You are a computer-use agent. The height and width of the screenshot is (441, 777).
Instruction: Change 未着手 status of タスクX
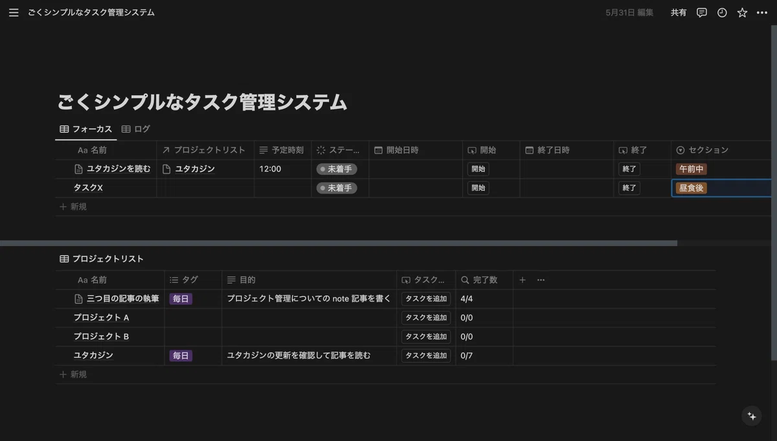coord(337,188)
